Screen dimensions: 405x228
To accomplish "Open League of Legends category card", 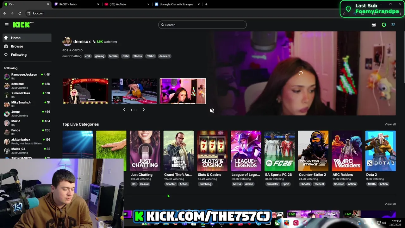I will (246, 151).
